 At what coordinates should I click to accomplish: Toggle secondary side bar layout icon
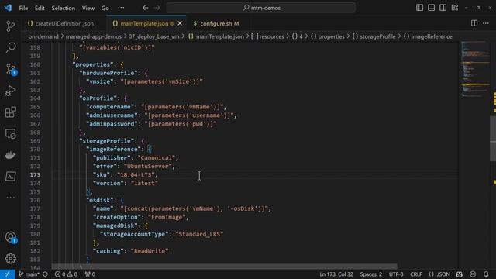tap(443, 8)
